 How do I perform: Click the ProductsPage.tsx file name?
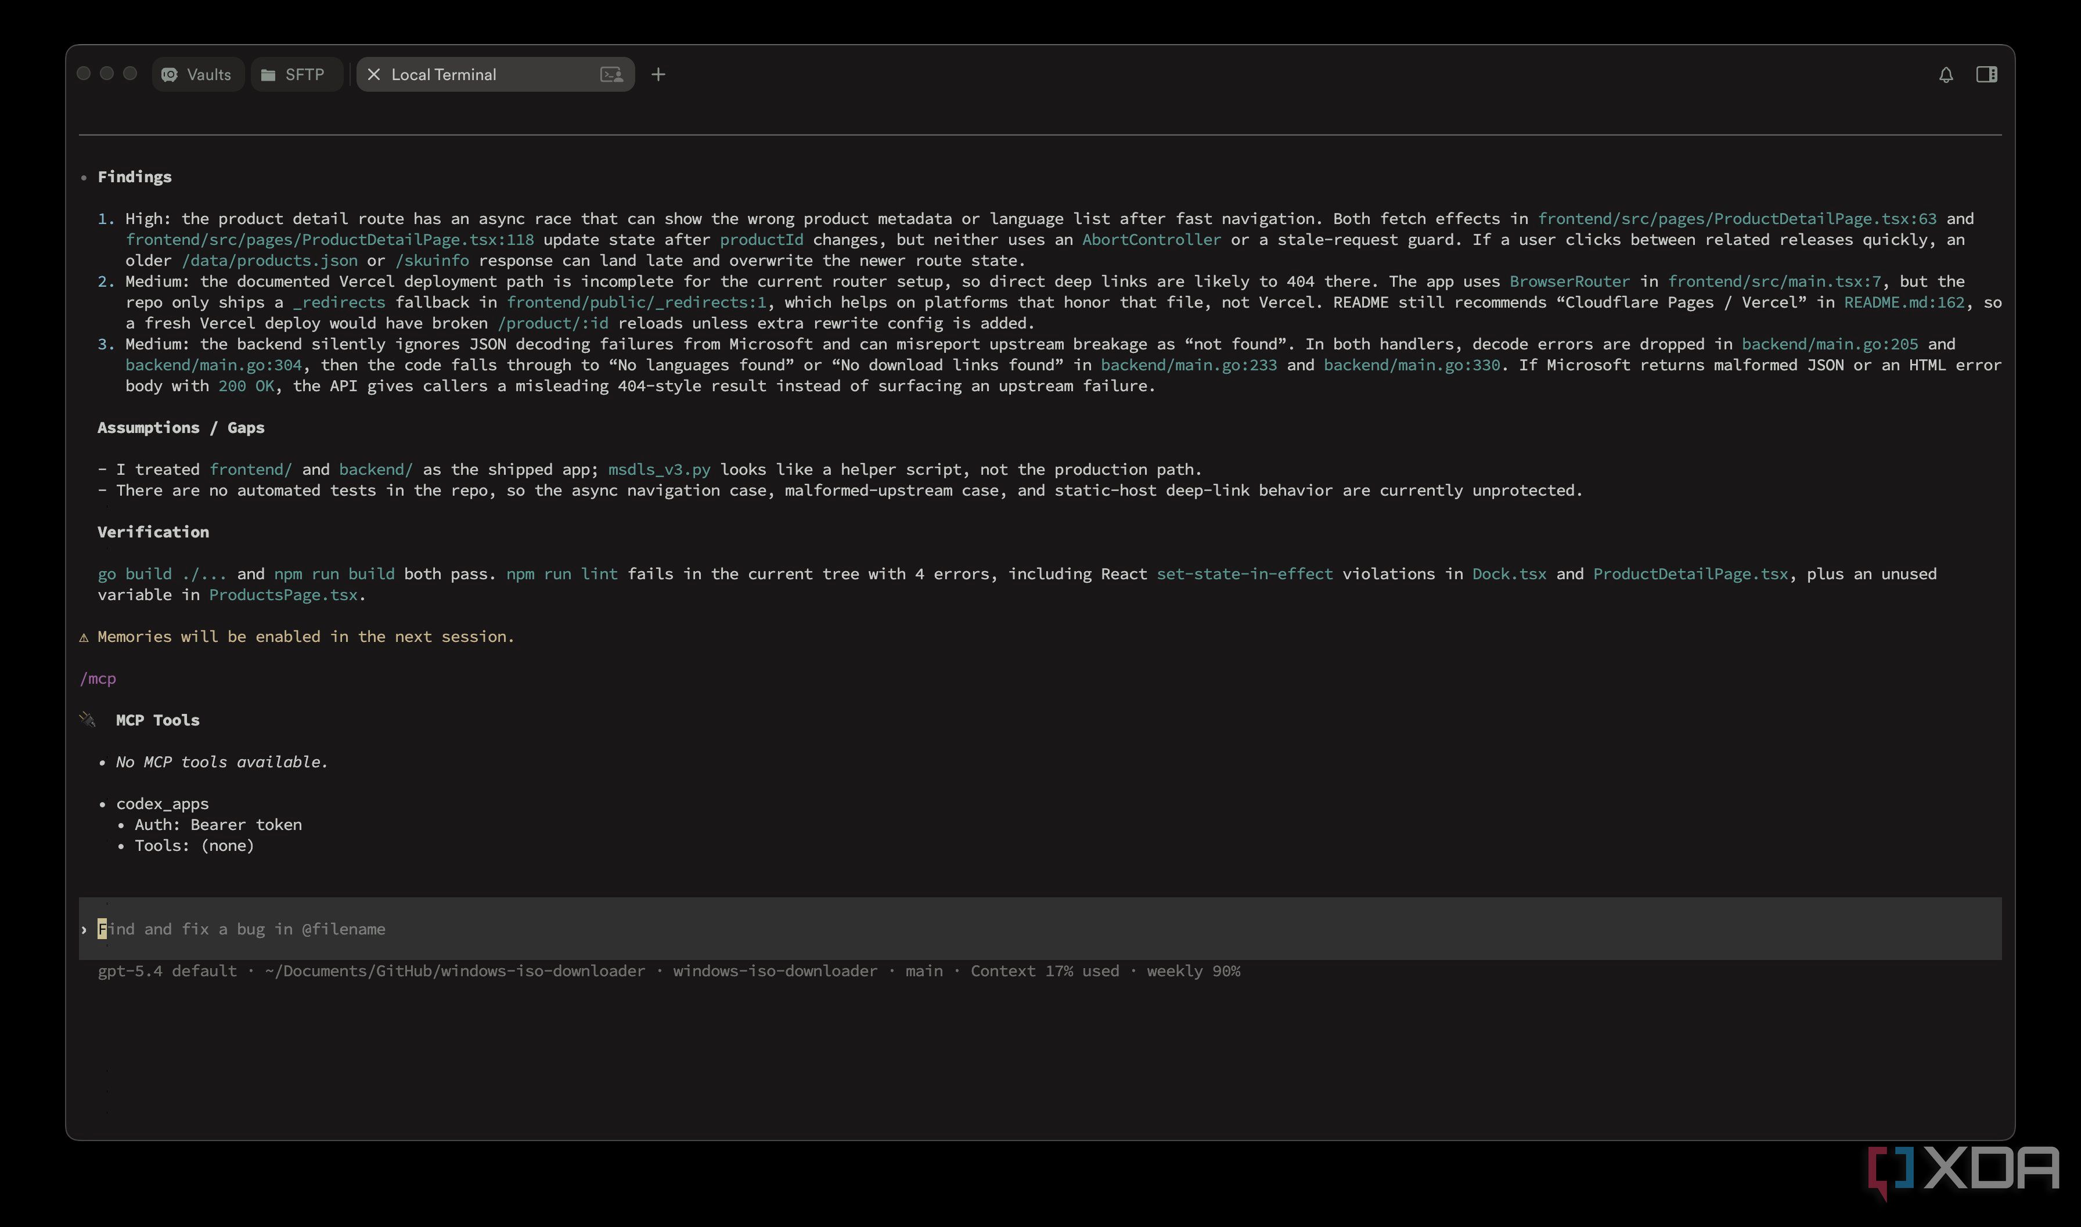coord(283,596)
